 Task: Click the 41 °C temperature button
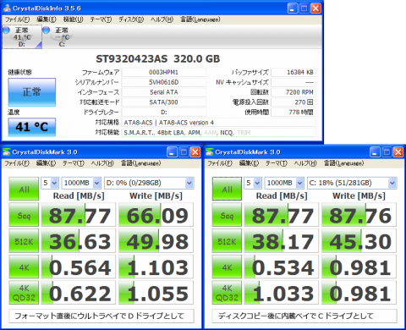[32, 127]
